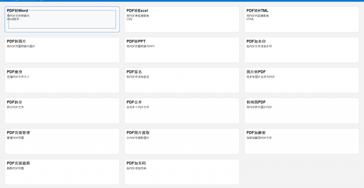Select the PDF合并 merge card
The width and height of the screenshot is (364, 188).
click(182, 111)
